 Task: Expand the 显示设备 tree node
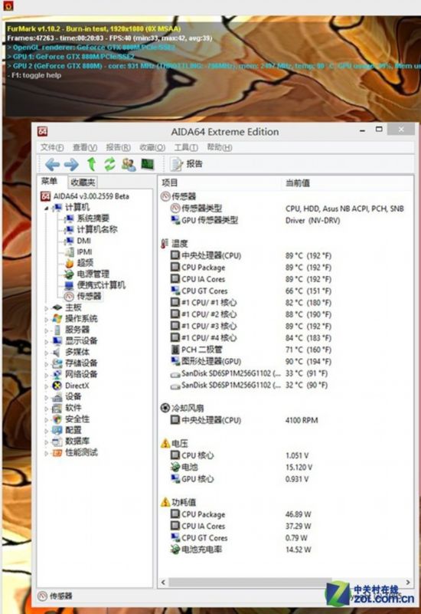tap(47, 341)
